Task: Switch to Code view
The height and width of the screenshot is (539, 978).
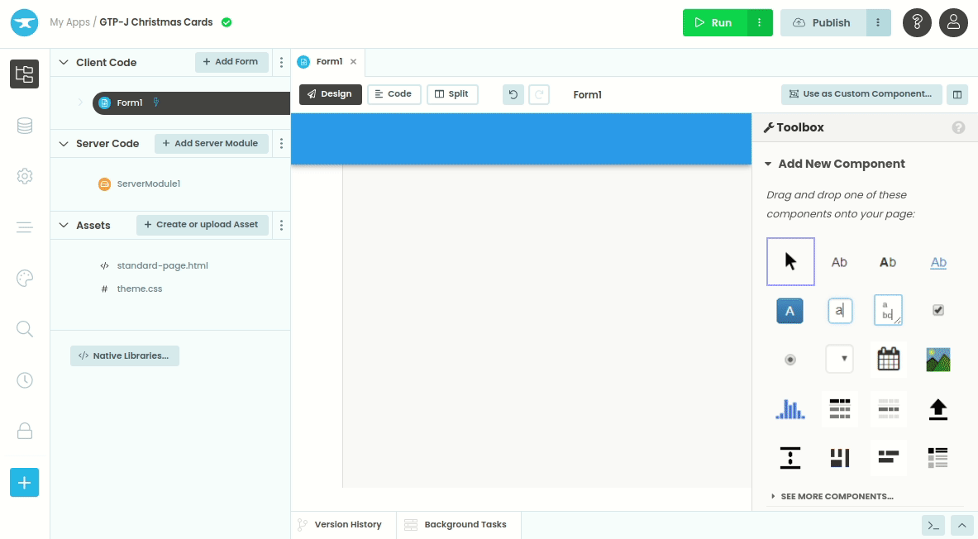Action: tap(394, 94)
